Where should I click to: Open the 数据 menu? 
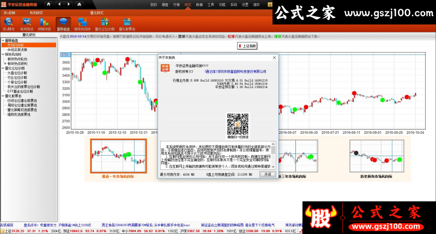[199, 5]
